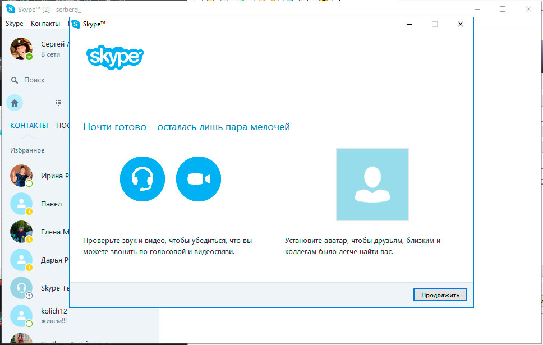Open the 'В сети' status text
Viewport: 543px width, 345px height.
50,54
